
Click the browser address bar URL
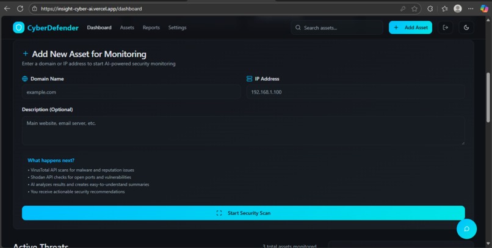pos(92,9)
